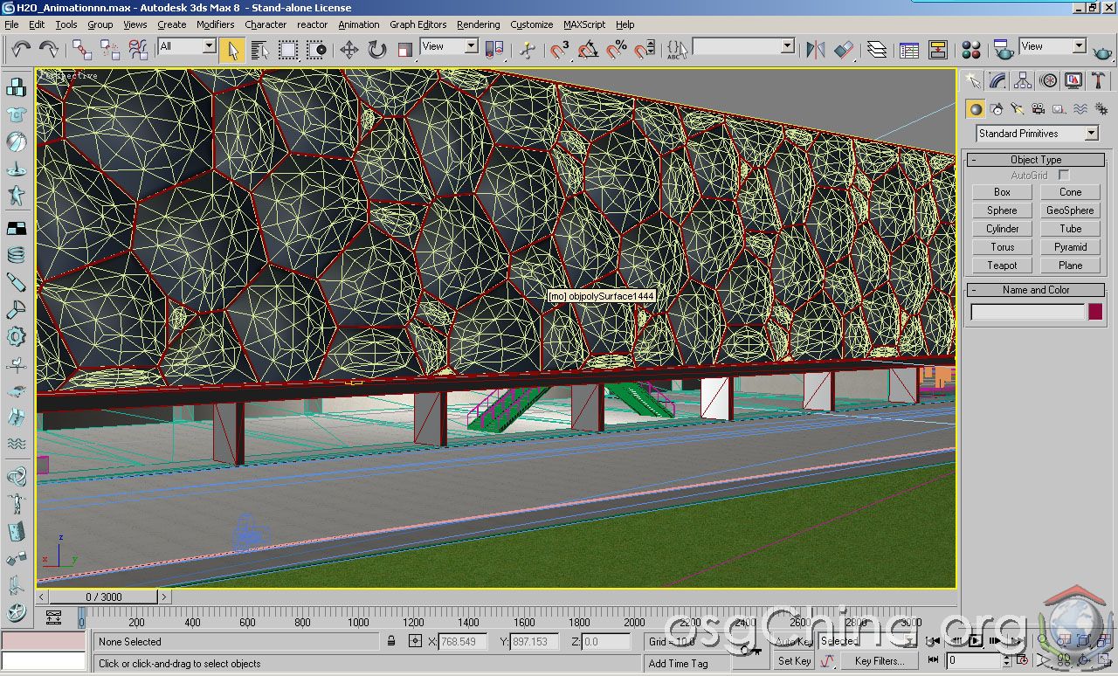Click the Mirror tool icon
This screenshot has width=1118, height=676.
(x=815, y=49)
